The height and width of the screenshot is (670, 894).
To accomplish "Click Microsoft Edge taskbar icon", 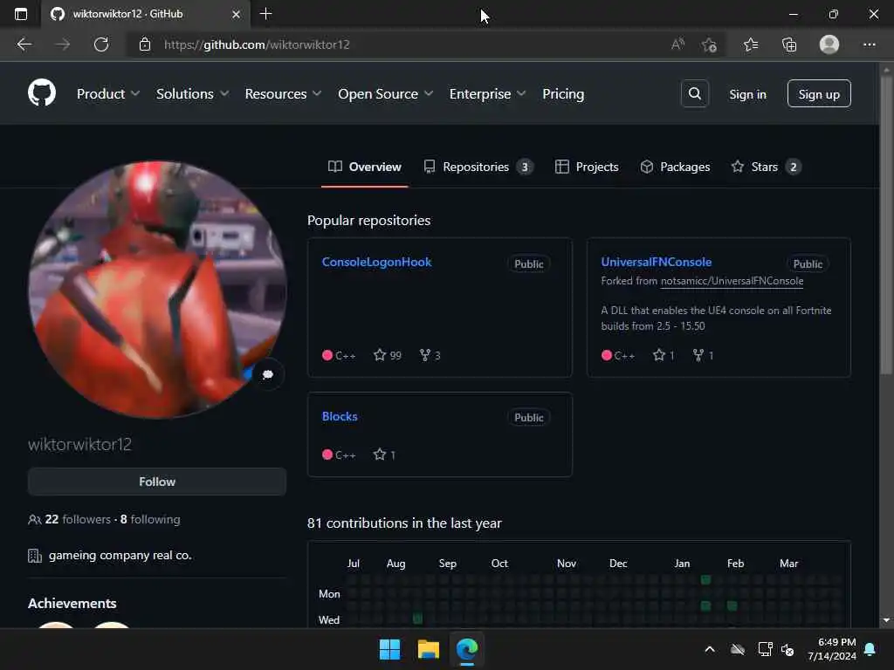I will (467, 649).
